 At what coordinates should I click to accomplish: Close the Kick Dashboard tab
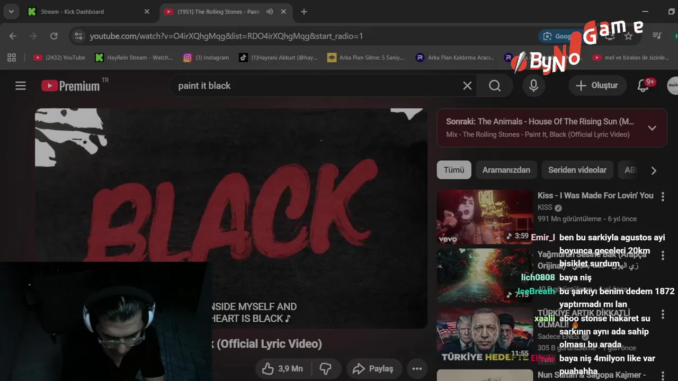pos(147,12)
